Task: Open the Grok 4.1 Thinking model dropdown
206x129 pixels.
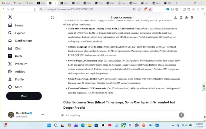Action: [122, 18]
